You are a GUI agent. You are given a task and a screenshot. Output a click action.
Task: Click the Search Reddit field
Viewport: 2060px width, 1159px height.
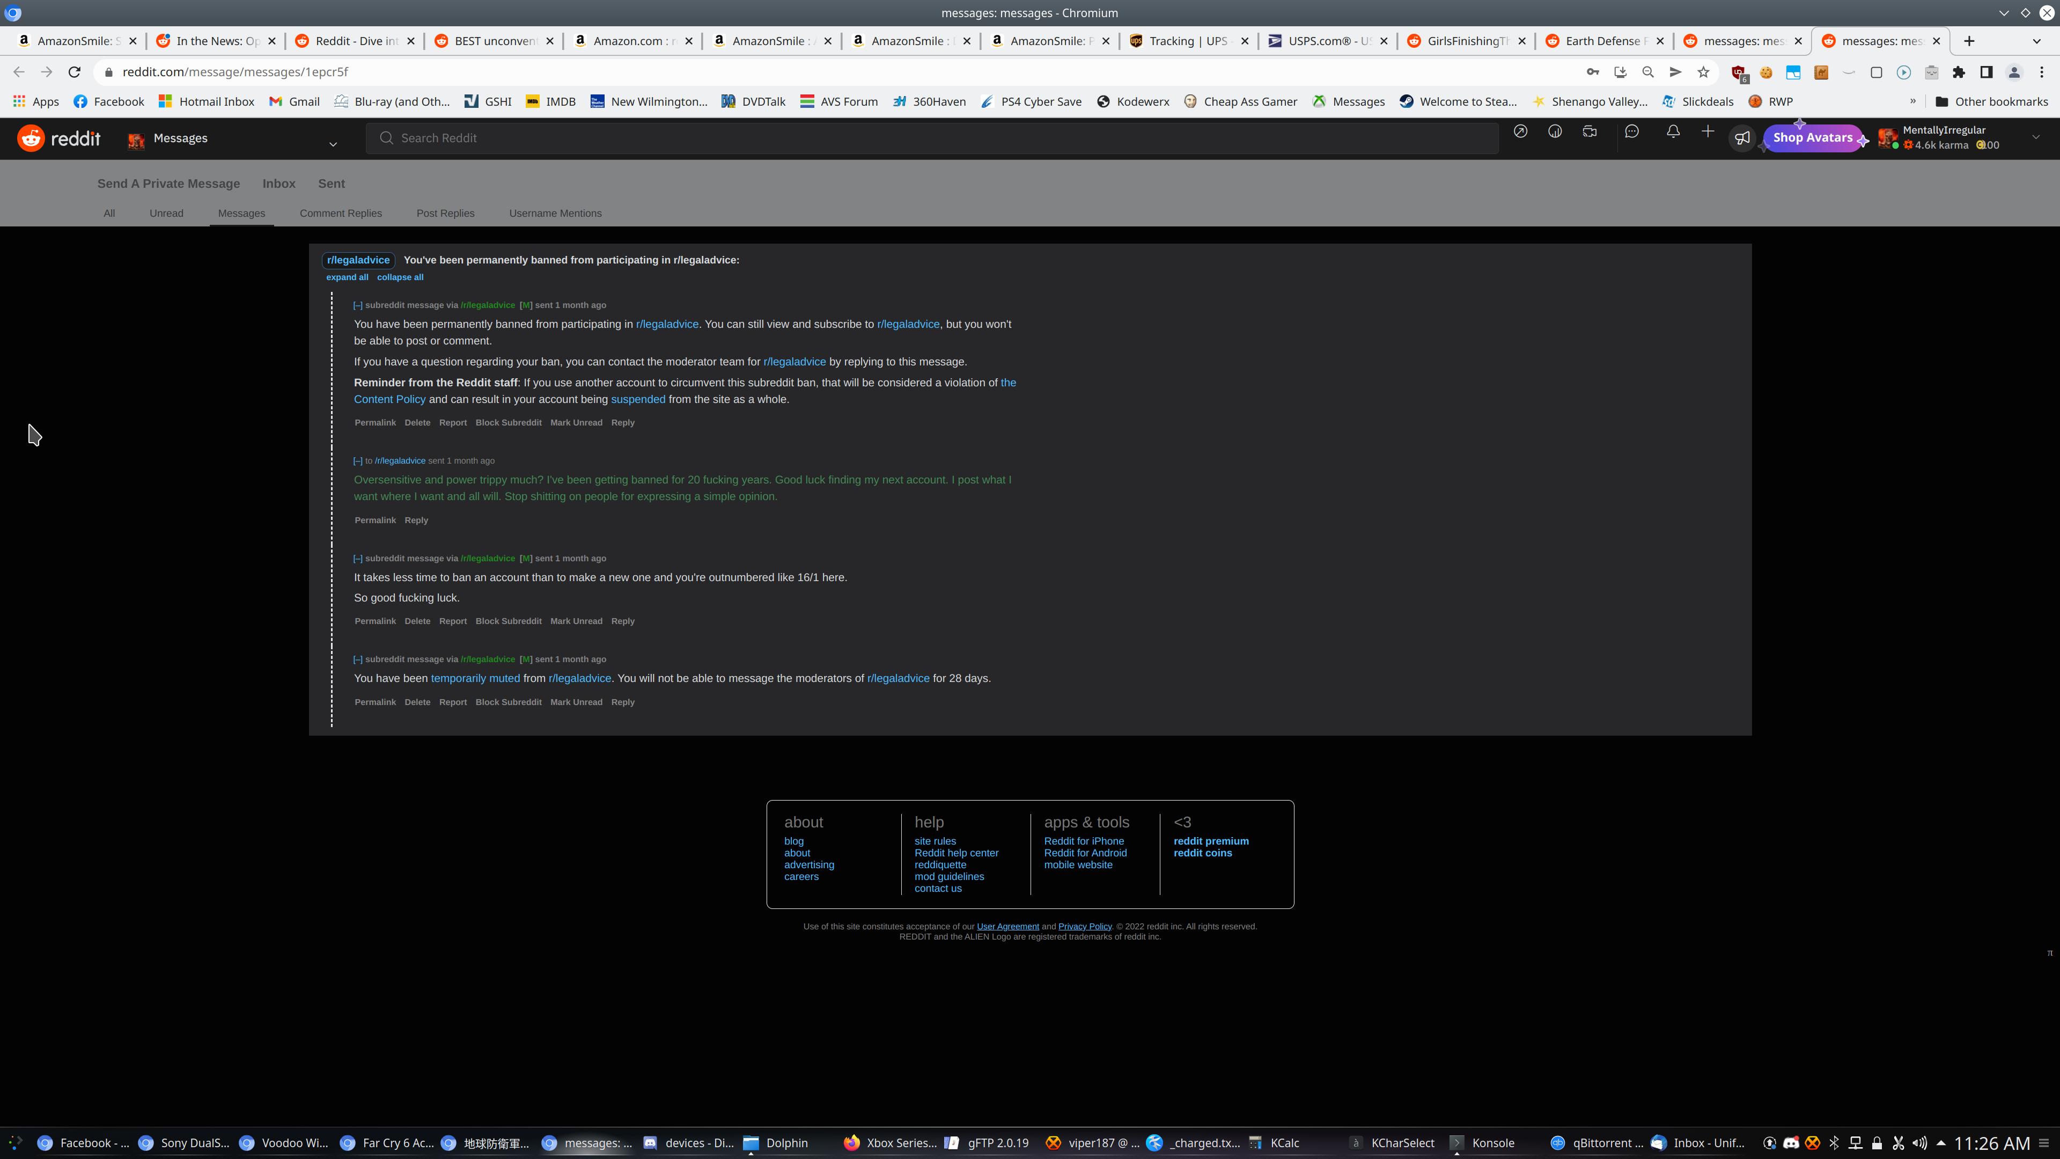[x=932, y=138]
